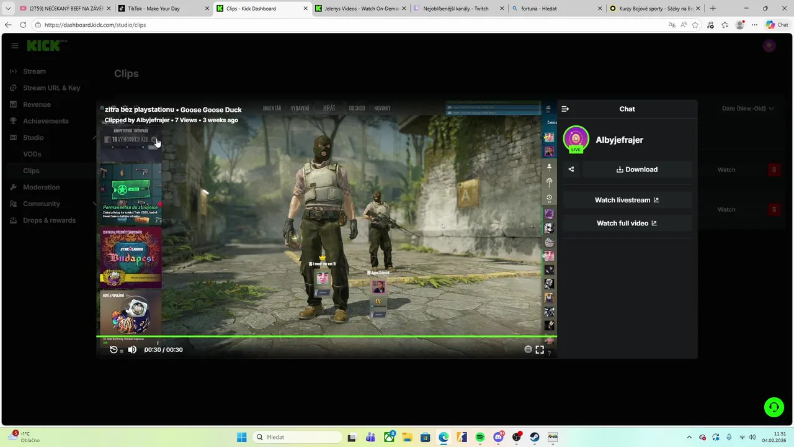The width and height of the screenshot is (794, 447).
Task: Replay the clip with the restart icon
Action: click(x=114, y=350)
